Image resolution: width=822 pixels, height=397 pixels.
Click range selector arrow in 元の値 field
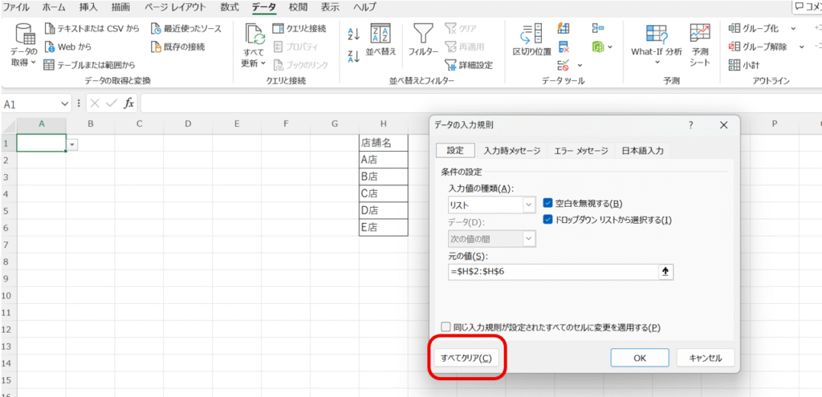click(x=665, y=272)
